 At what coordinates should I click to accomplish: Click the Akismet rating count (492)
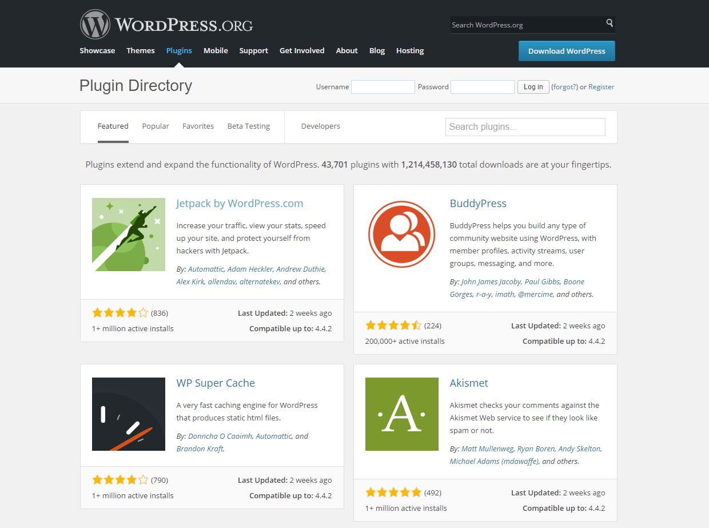tap(433, 493)
